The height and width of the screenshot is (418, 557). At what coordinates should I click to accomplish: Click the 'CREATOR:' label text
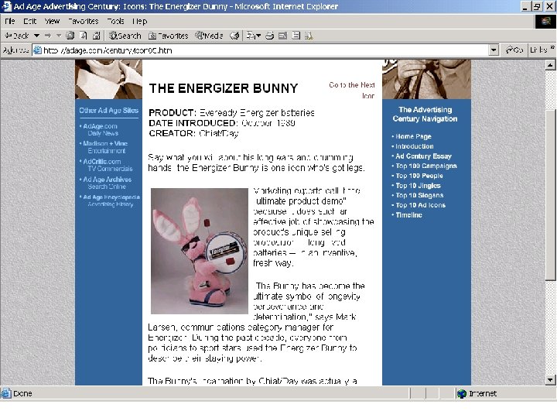point(172,133)
